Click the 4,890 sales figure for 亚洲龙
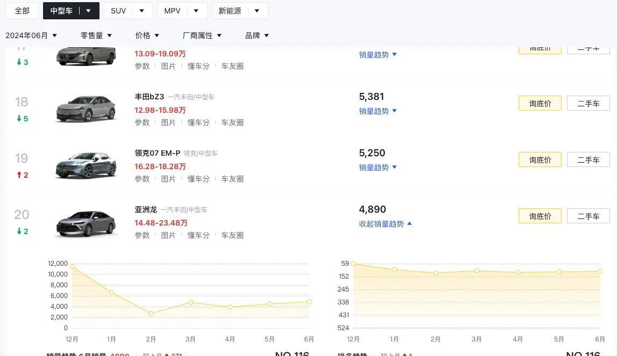Viewport: 617px width, 356px height. (372, 209)
